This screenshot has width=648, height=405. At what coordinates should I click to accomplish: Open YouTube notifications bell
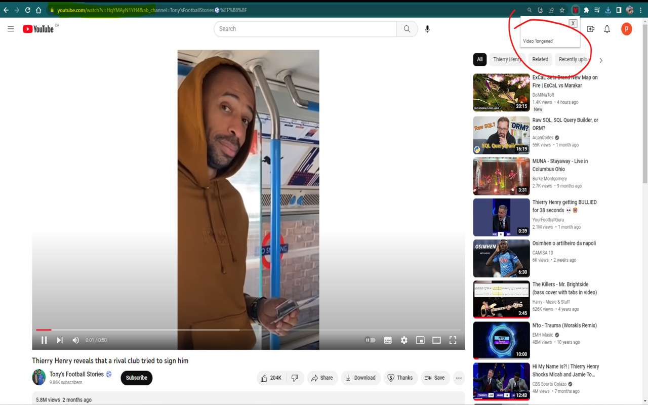[606, 29]
